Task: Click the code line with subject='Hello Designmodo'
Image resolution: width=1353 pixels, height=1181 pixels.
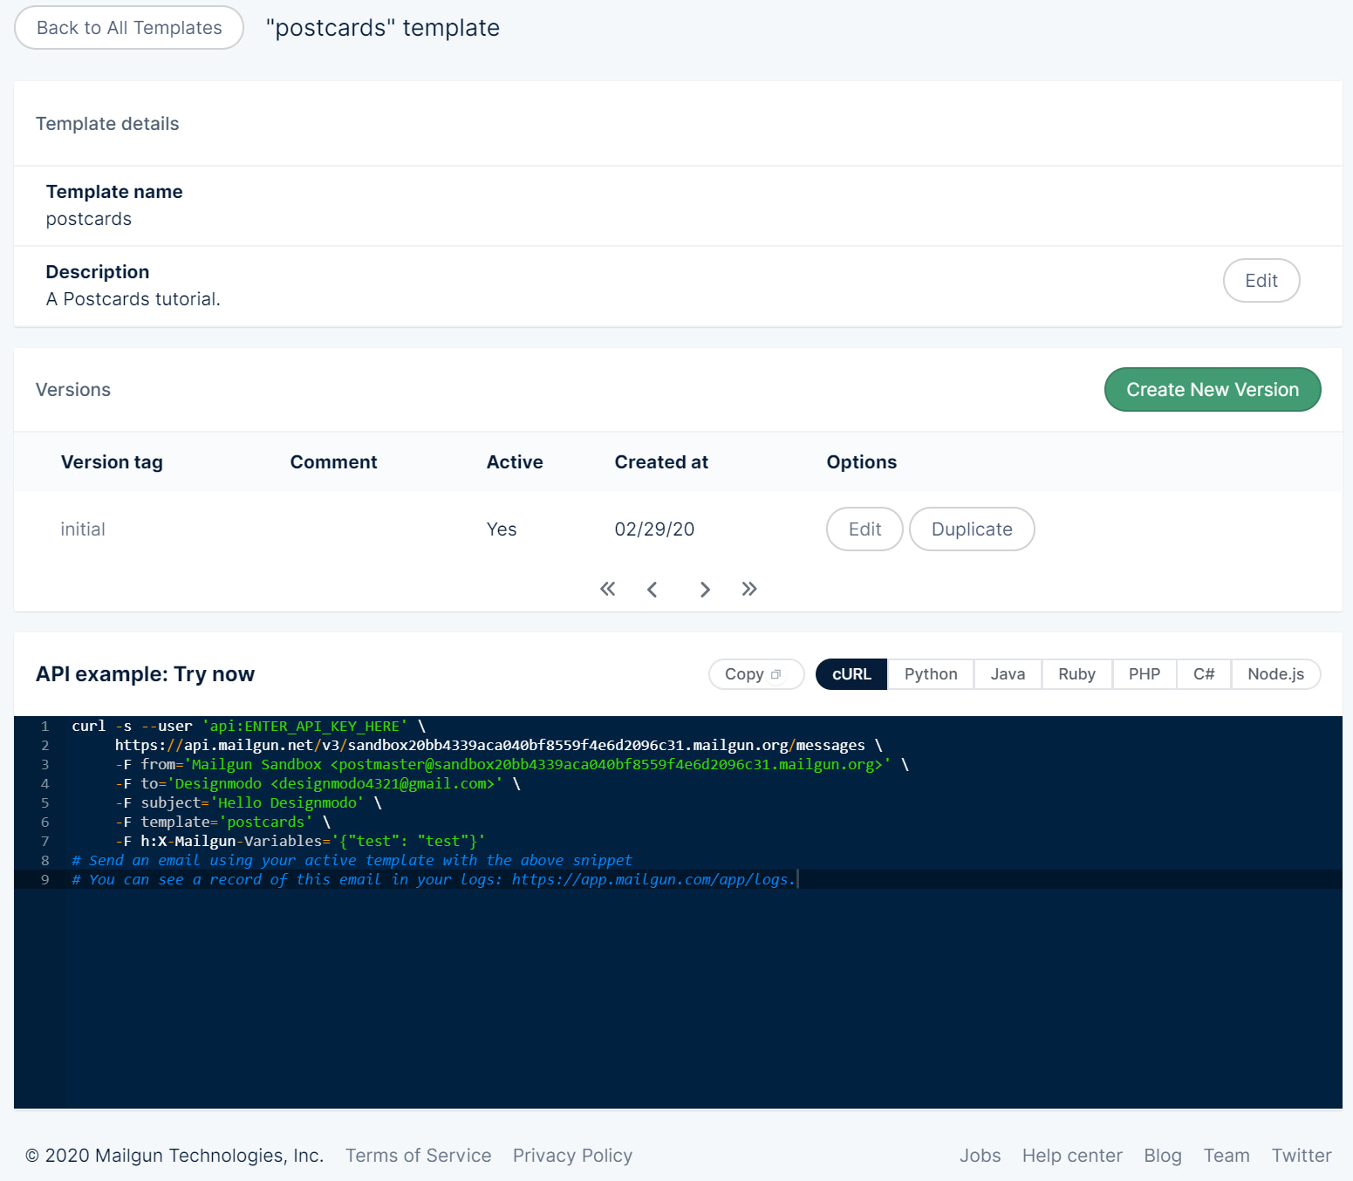Action: coord(249,802)
